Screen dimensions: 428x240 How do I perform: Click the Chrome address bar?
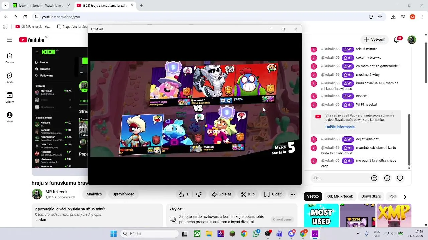coord(204,17)
